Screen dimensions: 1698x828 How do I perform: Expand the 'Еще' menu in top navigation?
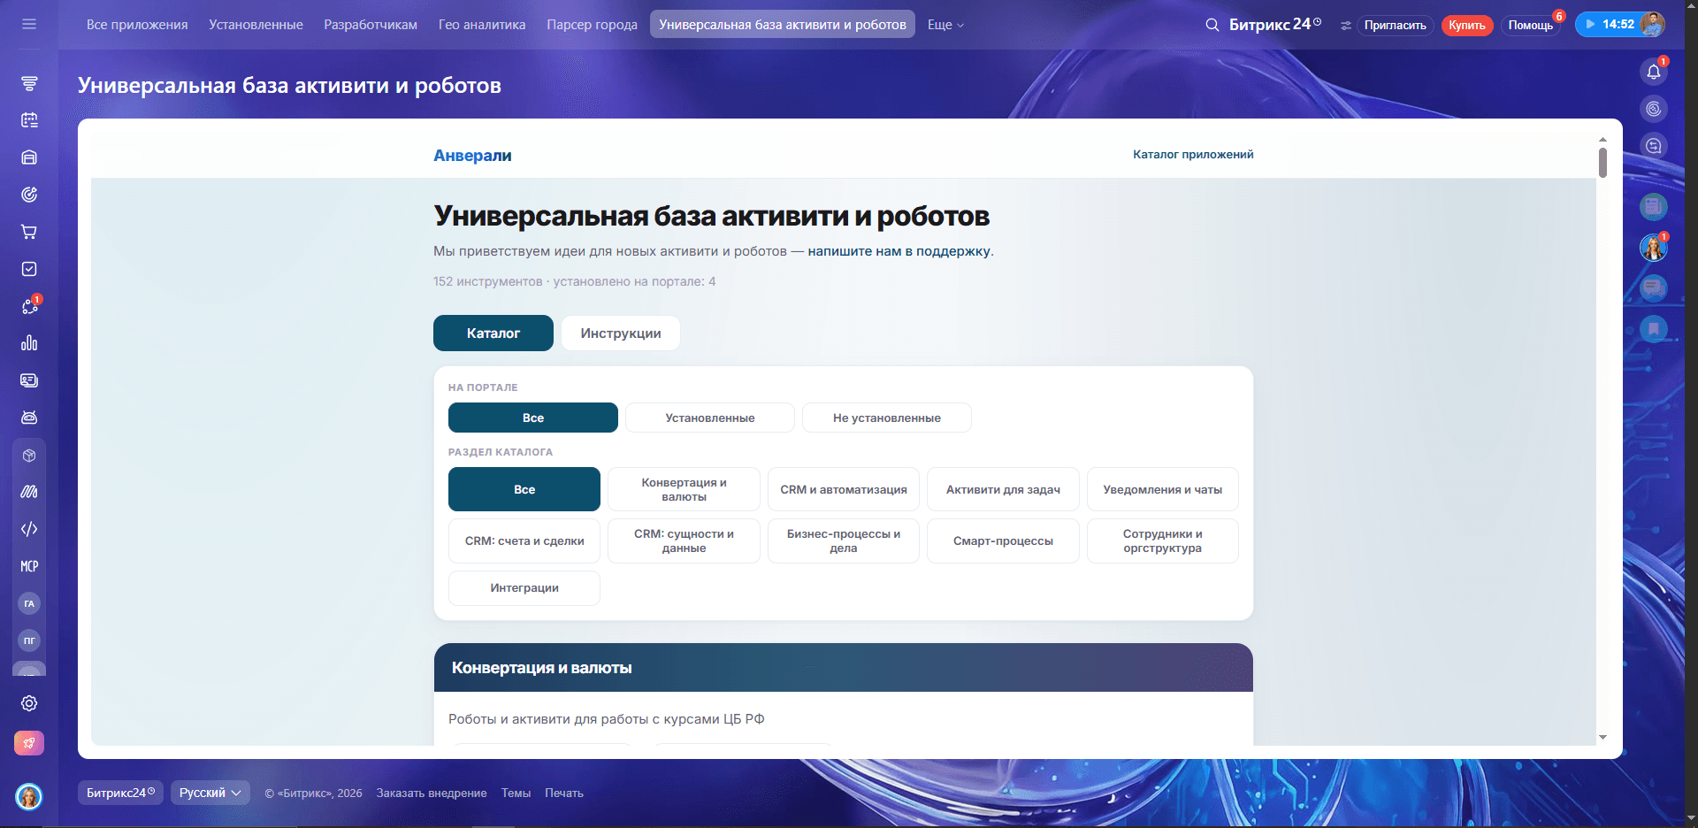point(945,25)
